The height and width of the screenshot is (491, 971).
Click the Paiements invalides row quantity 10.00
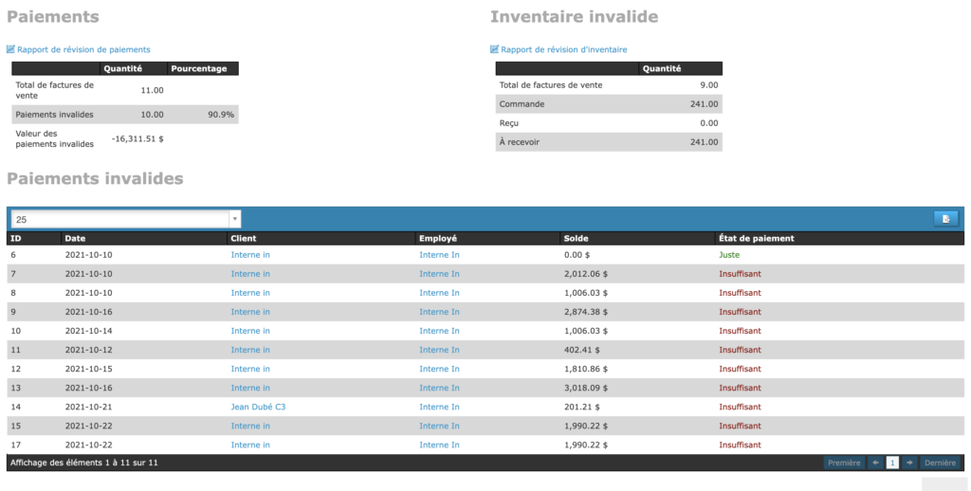[x=153, y=115]
